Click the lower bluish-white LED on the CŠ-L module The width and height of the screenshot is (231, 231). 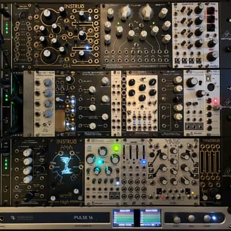tap(87, 47)
